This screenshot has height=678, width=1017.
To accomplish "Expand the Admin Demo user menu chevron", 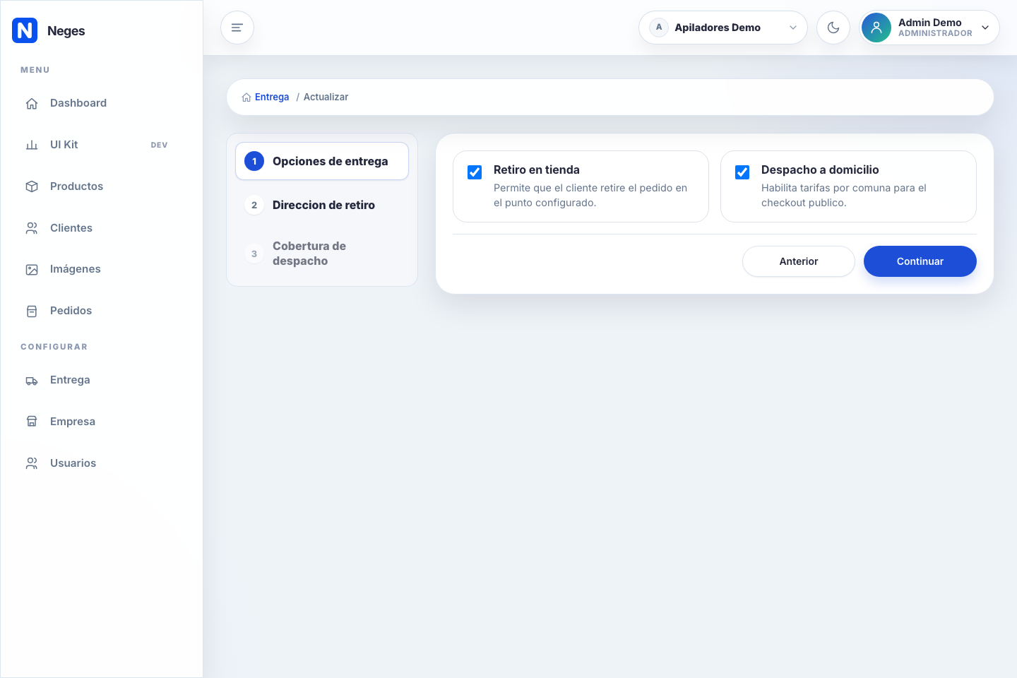I will (985, 28).
